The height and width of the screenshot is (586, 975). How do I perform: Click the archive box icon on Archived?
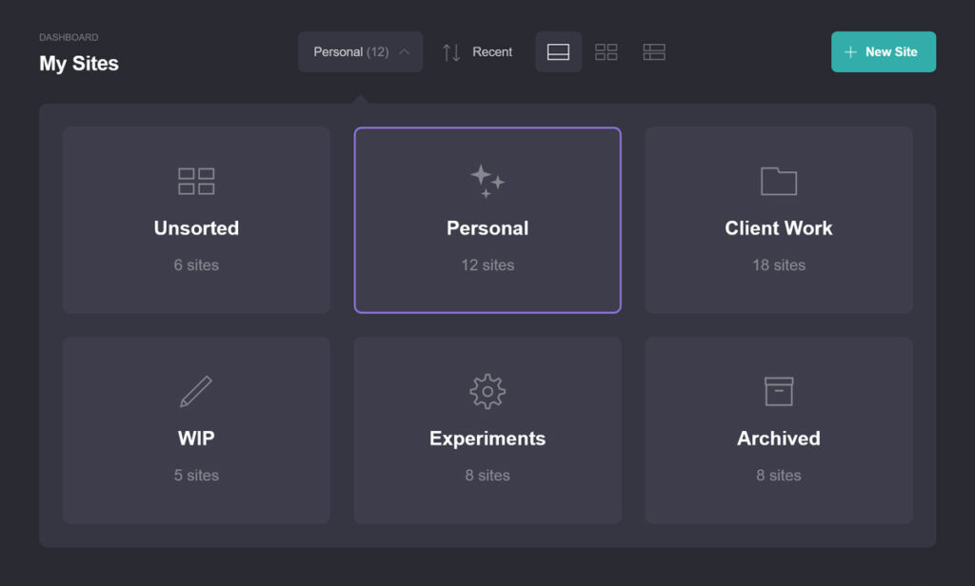(778, 391)
